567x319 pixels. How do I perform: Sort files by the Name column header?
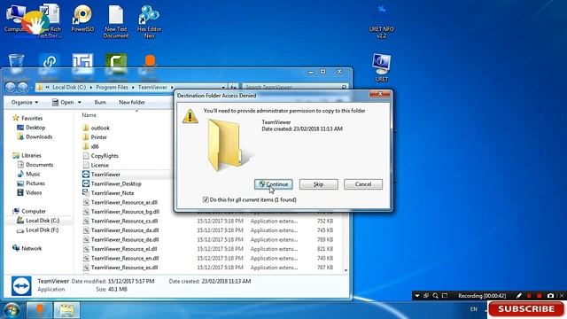coord(89,115)
